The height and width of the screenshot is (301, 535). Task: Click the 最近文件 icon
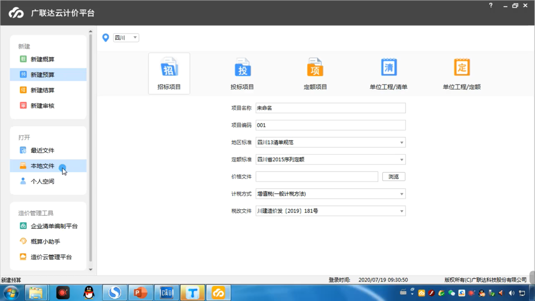click(x=23, y=150)
